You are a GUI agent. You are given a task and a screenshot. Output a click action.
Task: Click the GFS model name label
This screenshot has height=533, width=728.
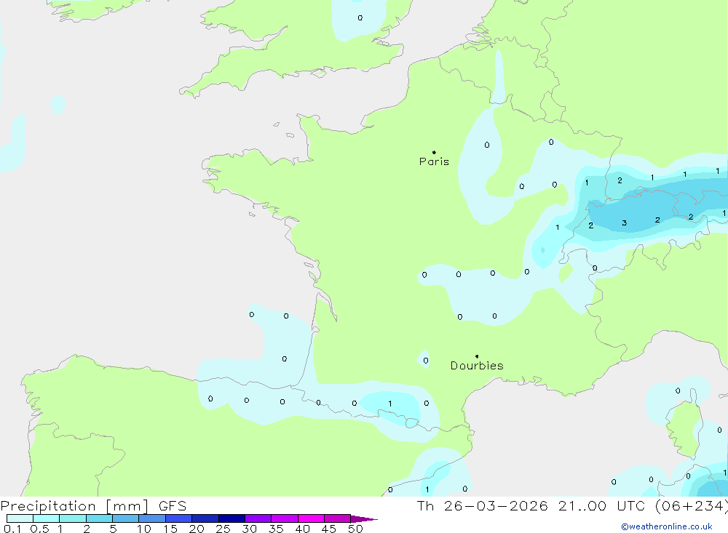tap(173, 506)
